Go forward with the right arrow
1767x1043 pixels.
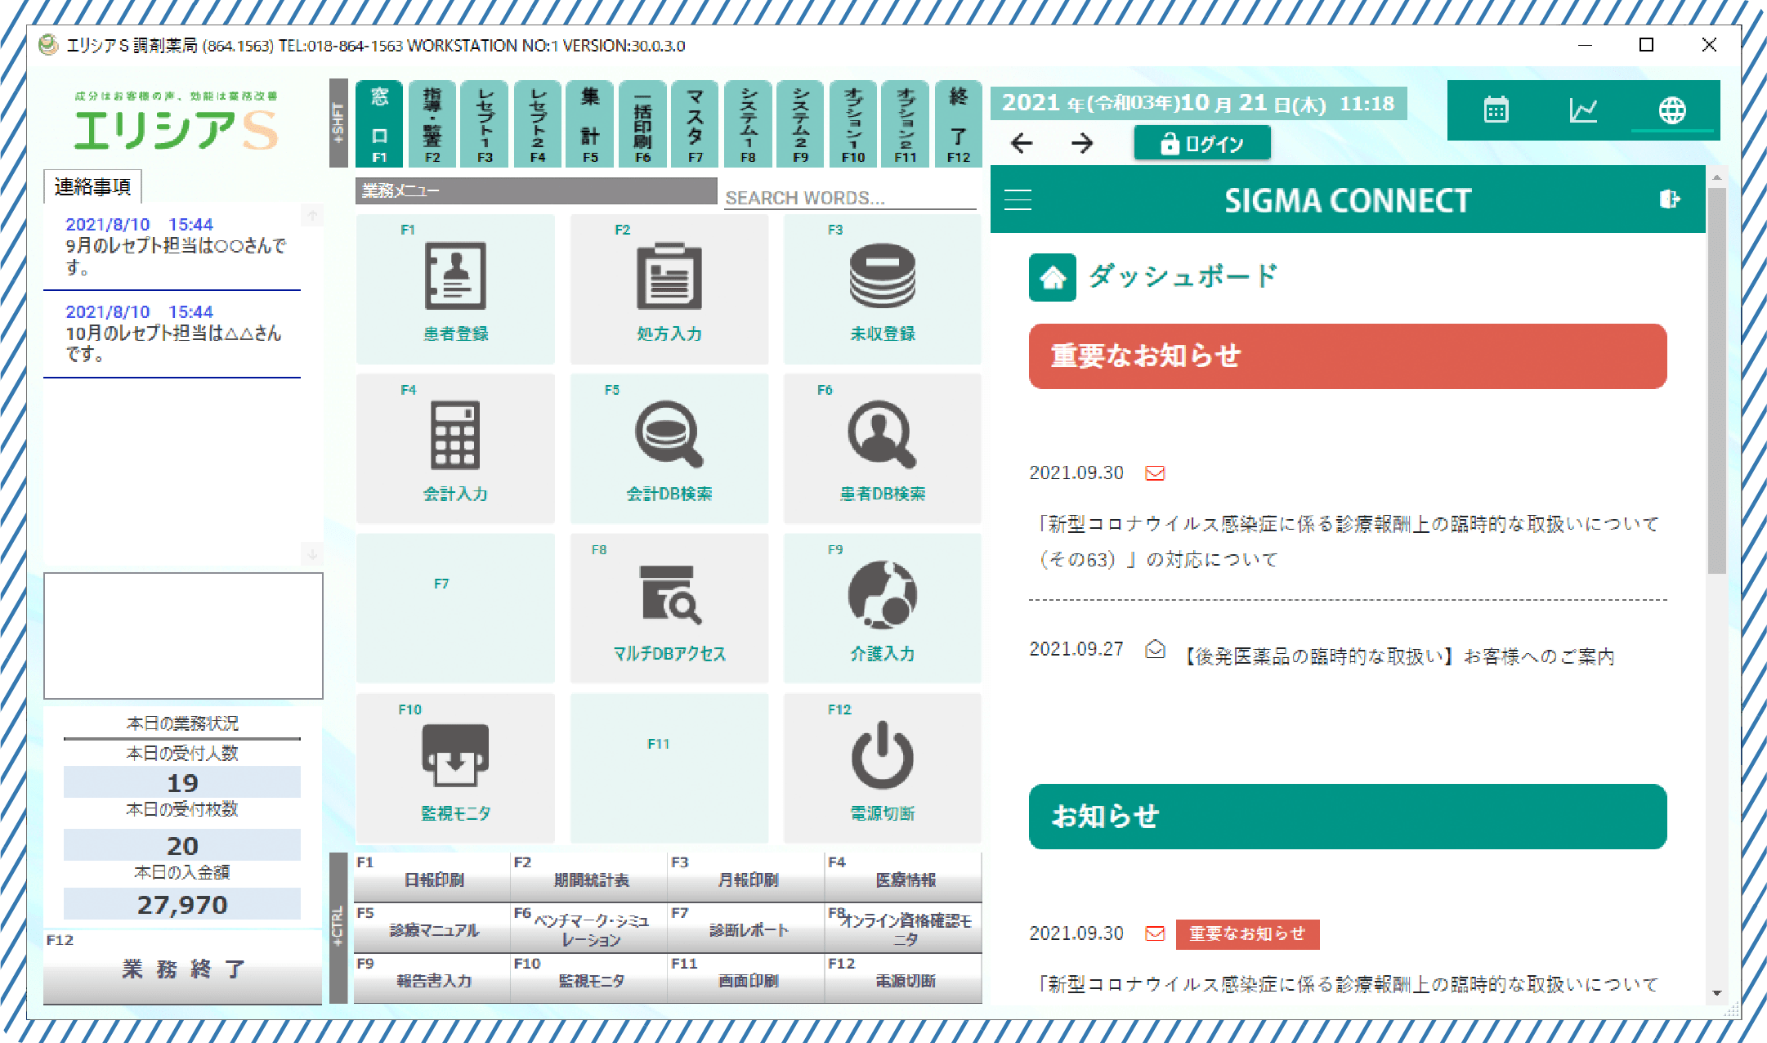click(1082, 144)
